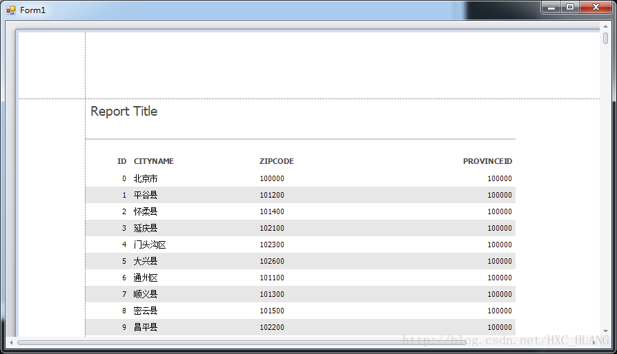Click zip code 101500
617x354 pixels.
[272, 311]
